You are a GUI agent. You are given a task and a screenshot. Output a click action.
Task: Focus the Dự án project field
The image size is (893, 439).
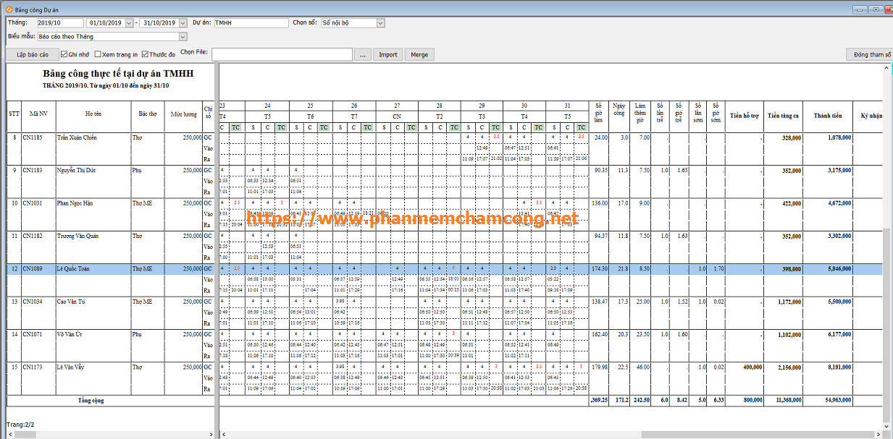(251, 23)
